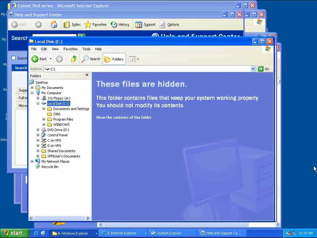Open Favorites in Help and Support Center
Screen dimensions: 317x238
tap(95, 24)
